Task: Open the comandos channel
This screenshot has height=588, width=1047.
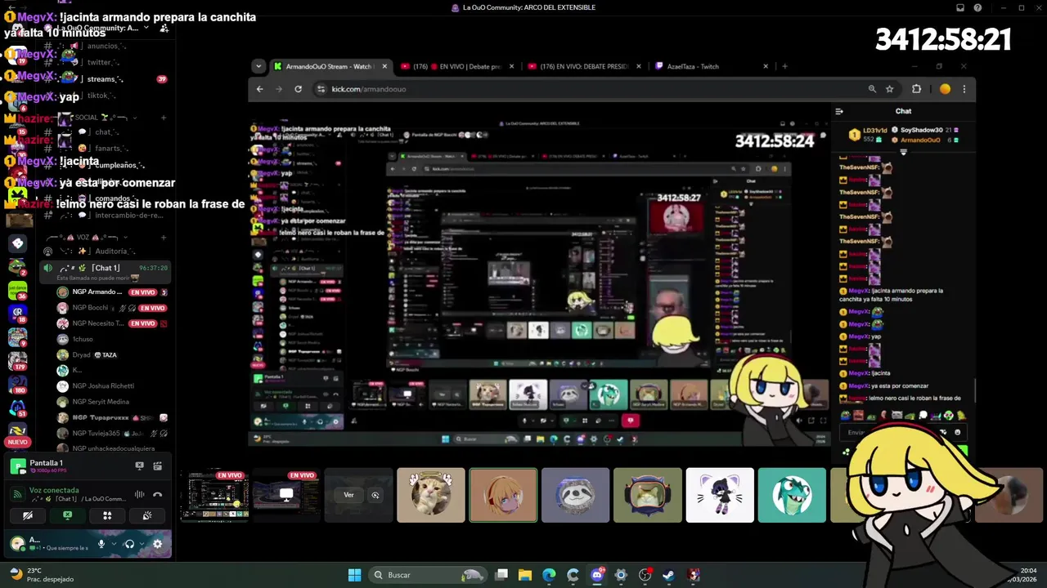Action: click(106, 198)
